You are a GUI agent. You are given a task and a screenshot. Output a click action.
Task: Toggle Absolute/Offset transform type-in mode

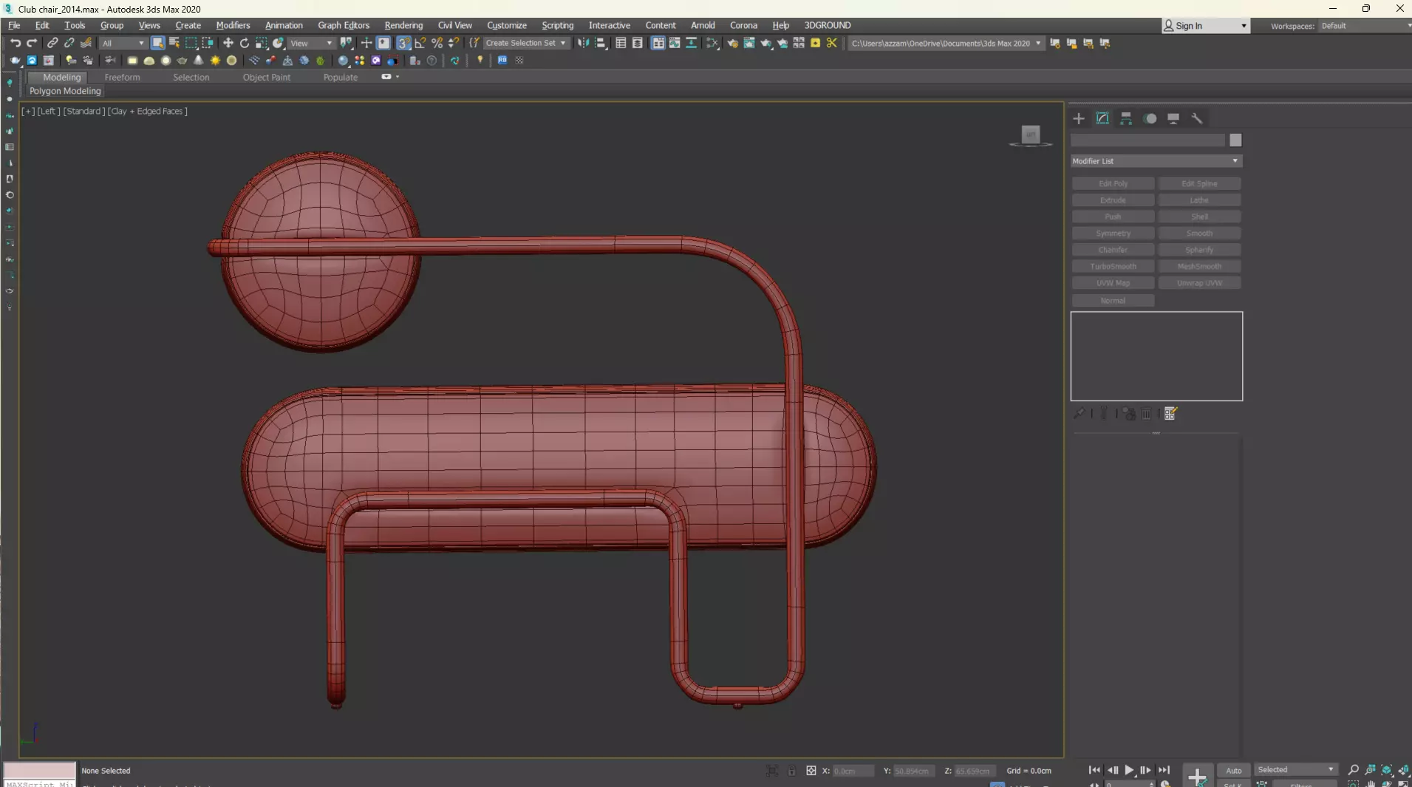(x=811, y=771)
